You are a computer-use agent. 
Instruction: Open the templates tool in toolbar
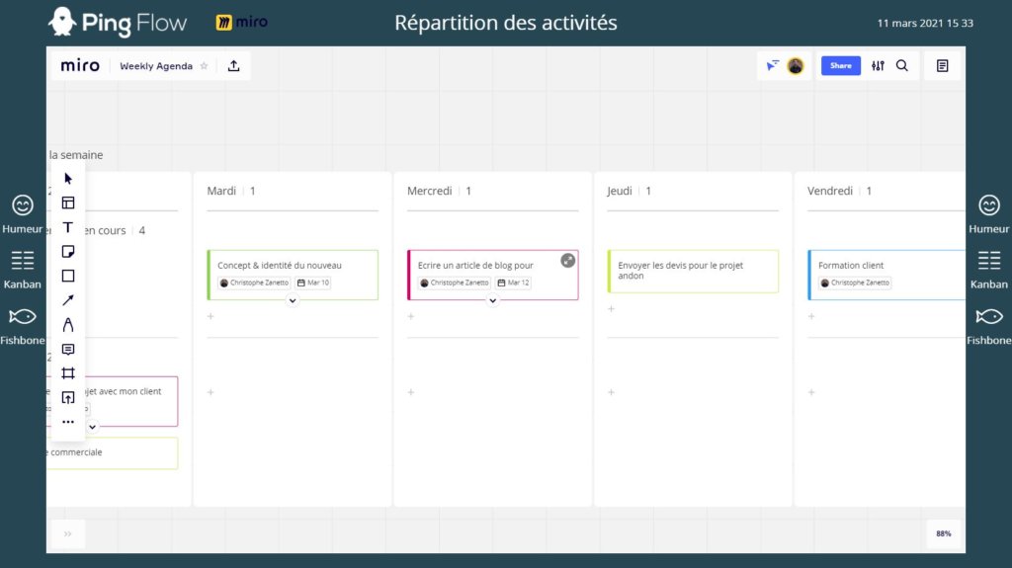(68, 203)
